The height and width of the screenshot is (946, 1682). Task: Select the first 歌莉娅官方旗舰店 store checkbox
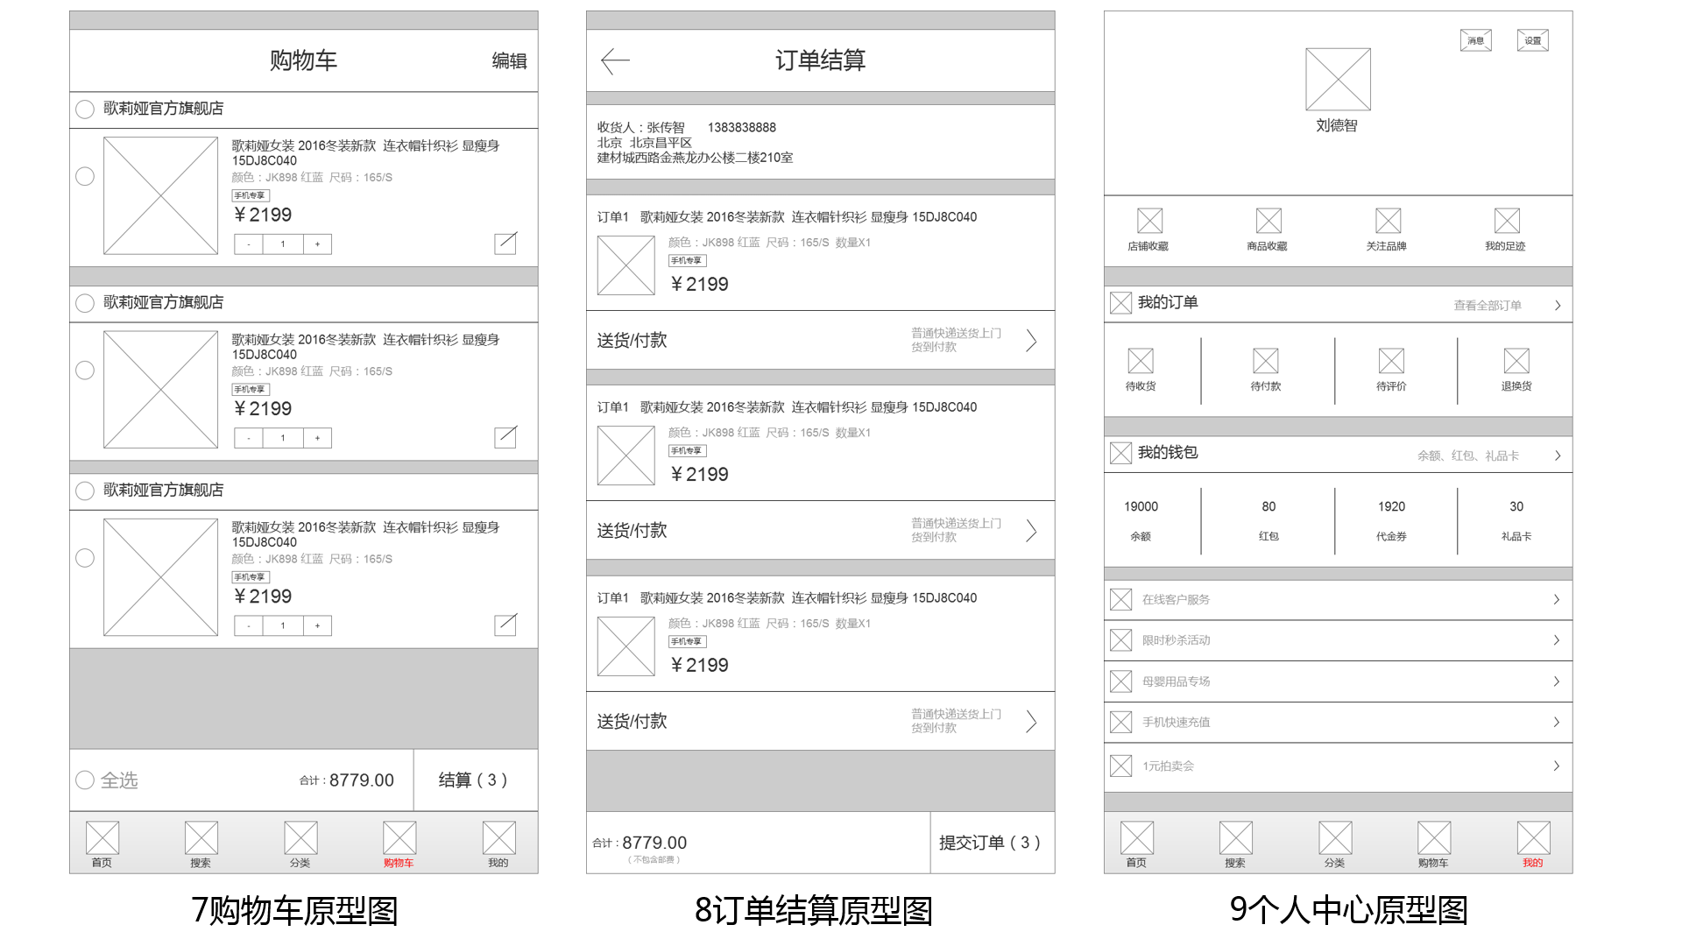coord(85,109)
